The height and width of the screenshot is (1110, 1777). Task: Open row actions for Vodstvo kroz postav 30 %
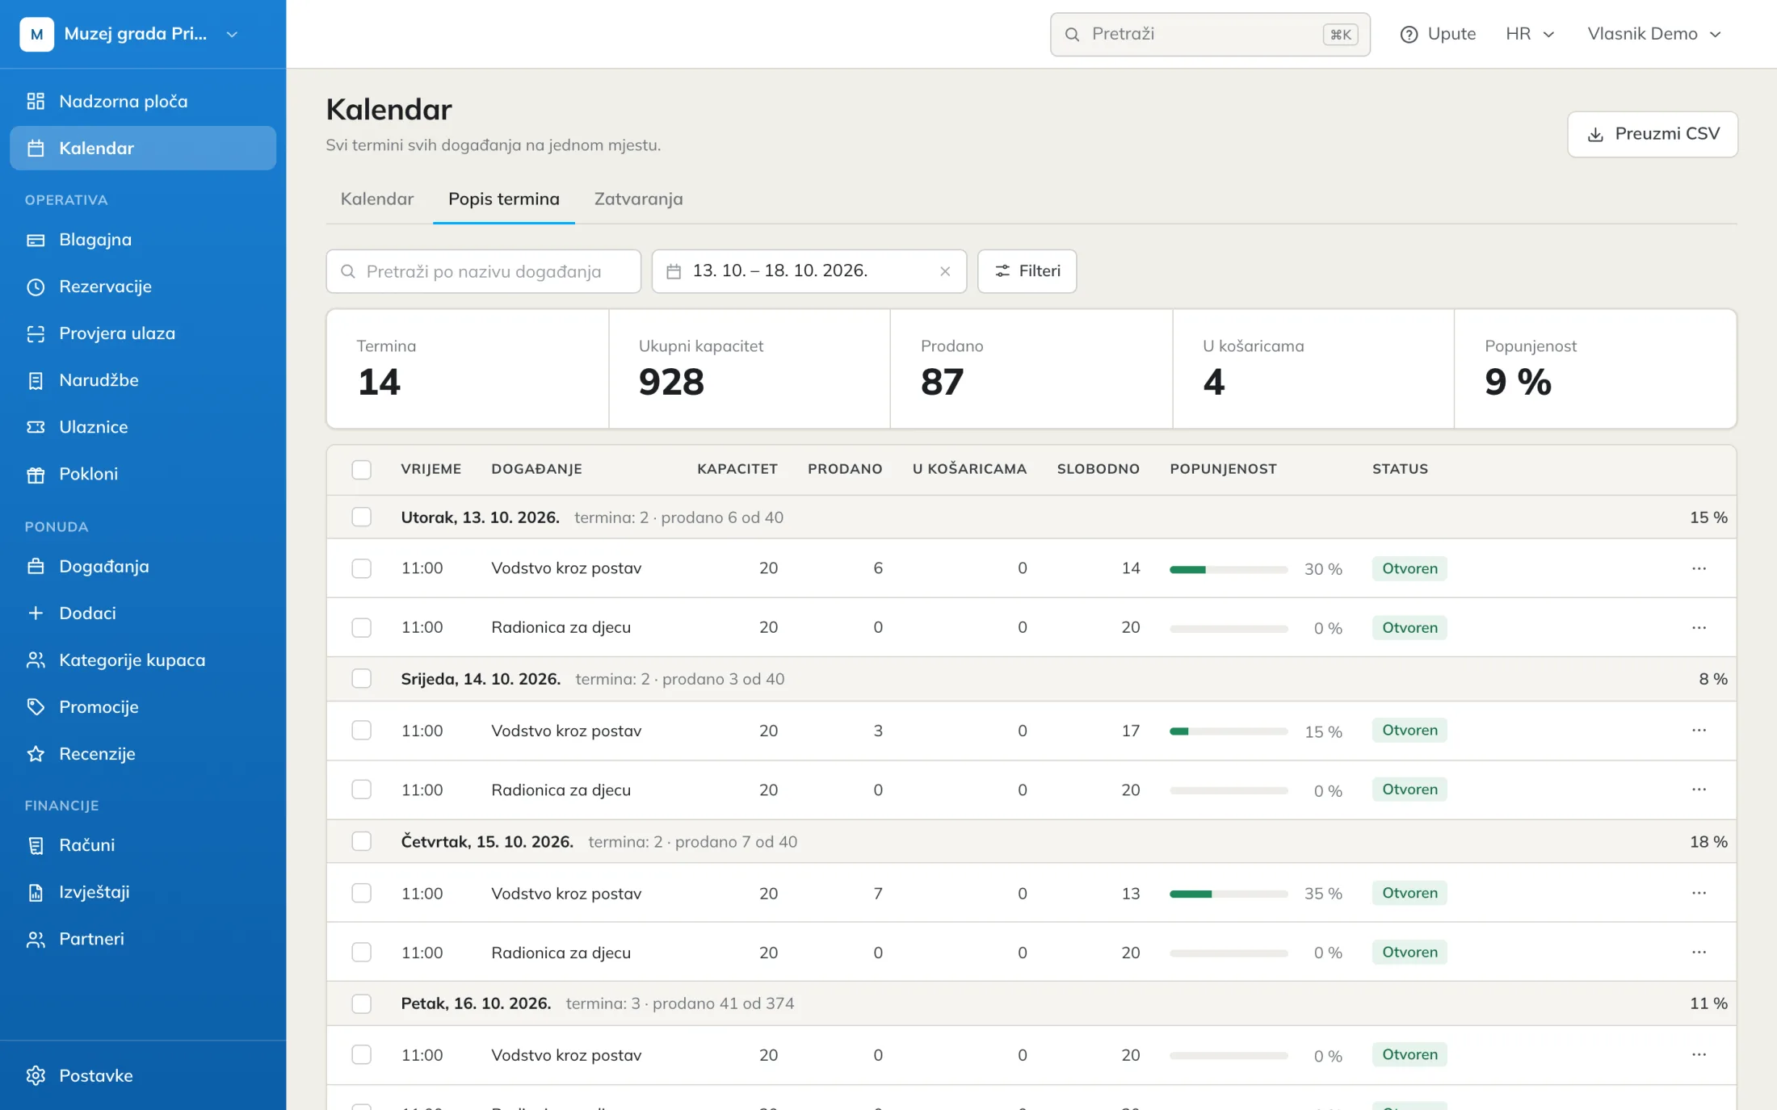[1699, 568]
